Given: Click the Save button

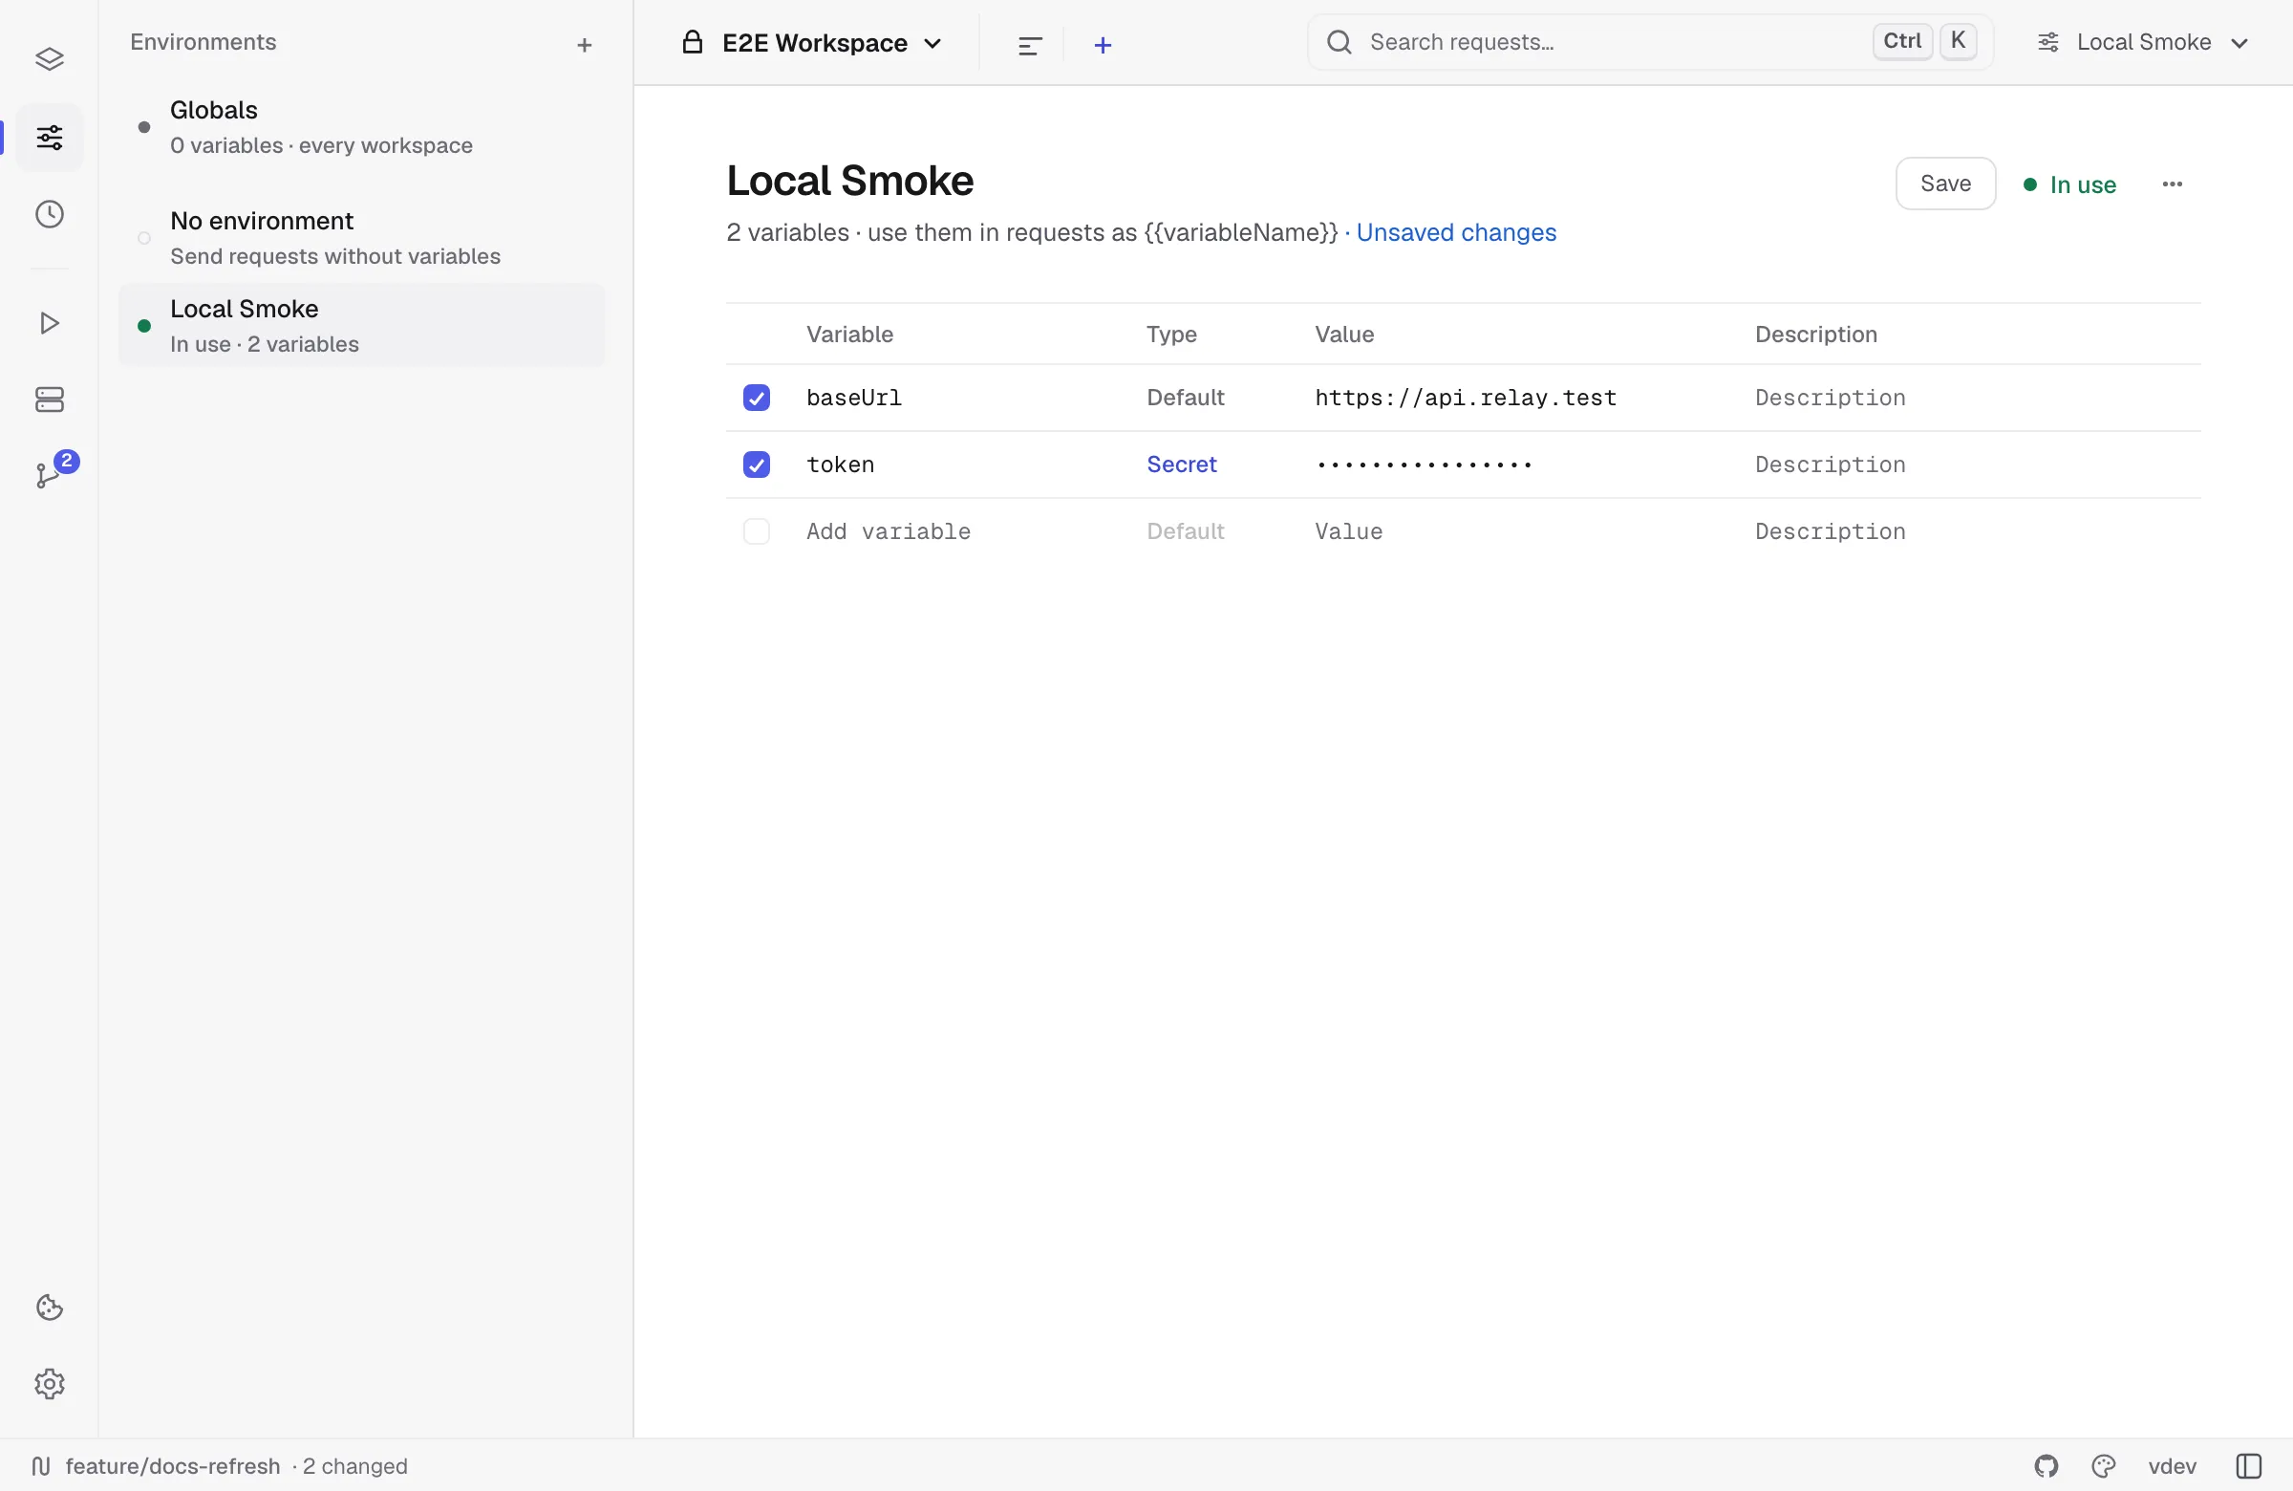Looking at the screenshot, I should 1945,184.
